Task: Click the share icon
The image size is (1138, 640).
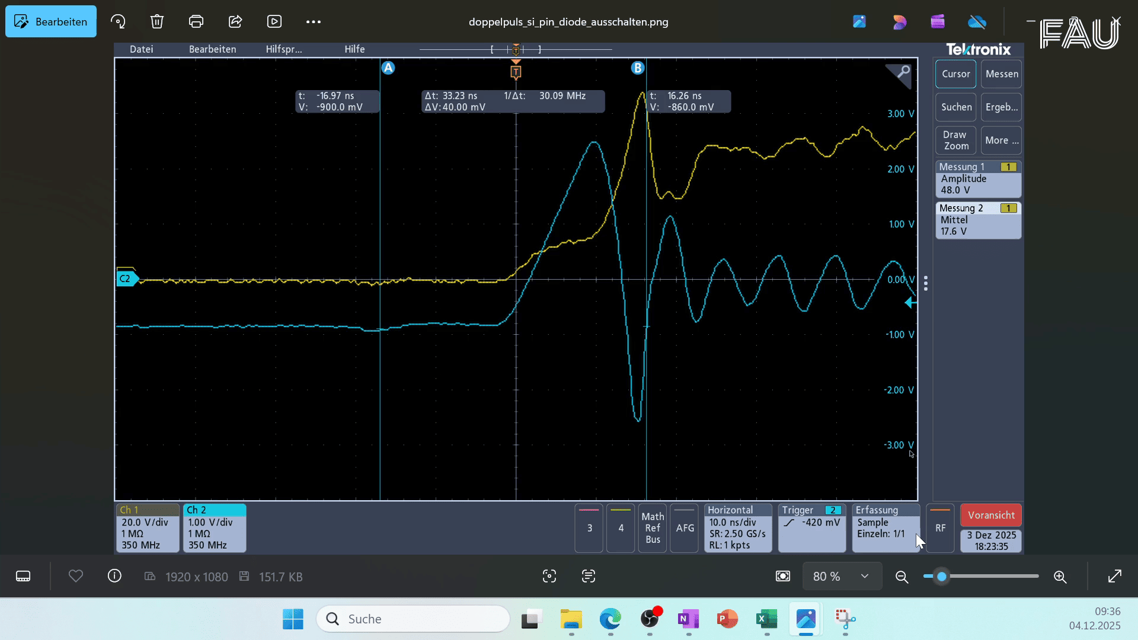Action: [235, 22]
